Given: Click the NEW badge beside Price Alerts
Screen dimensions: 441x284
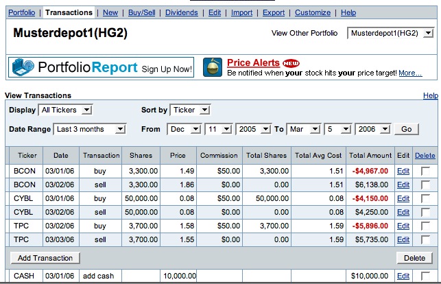Looking at the screenshot, I should (x=291, y=63).
